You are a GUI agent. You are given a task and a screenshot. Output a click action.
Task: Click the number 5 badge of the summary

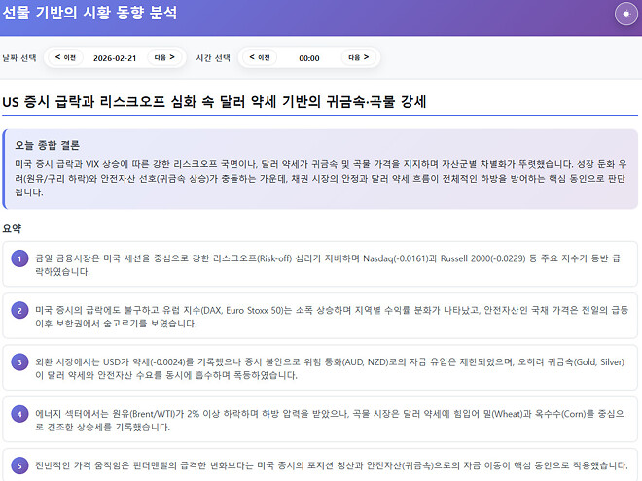point(19,465)
